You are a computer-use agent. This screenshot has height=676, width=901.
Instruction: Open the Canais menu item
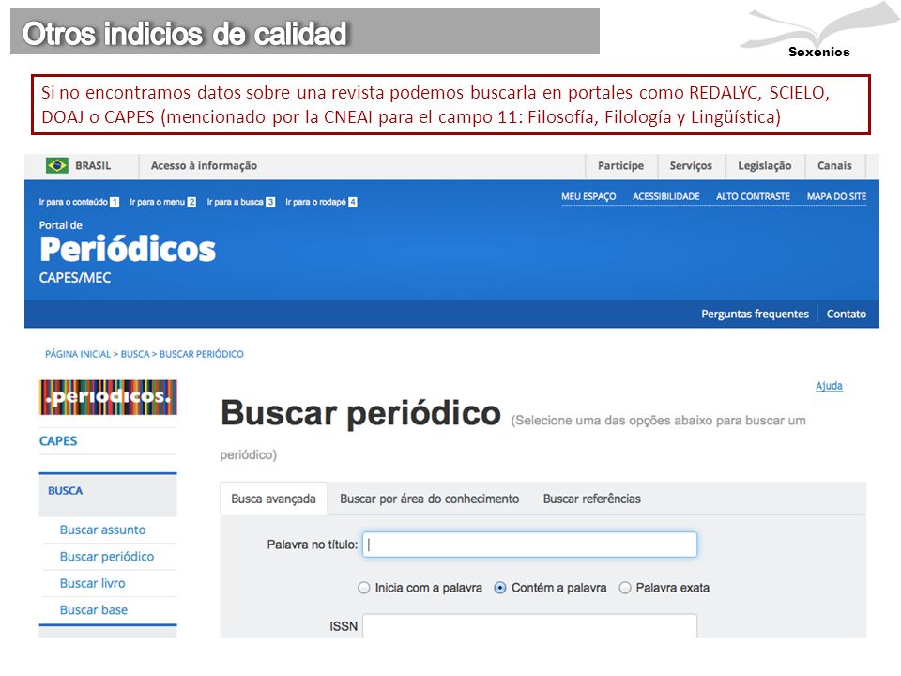834,165
